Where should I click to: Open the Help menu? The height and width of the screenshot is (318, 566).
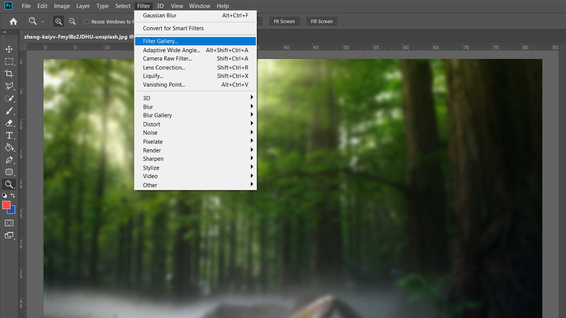[x=223, y=6]
